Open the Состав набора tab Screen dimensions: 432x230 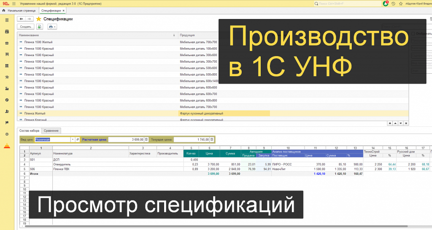coord(29,131)
